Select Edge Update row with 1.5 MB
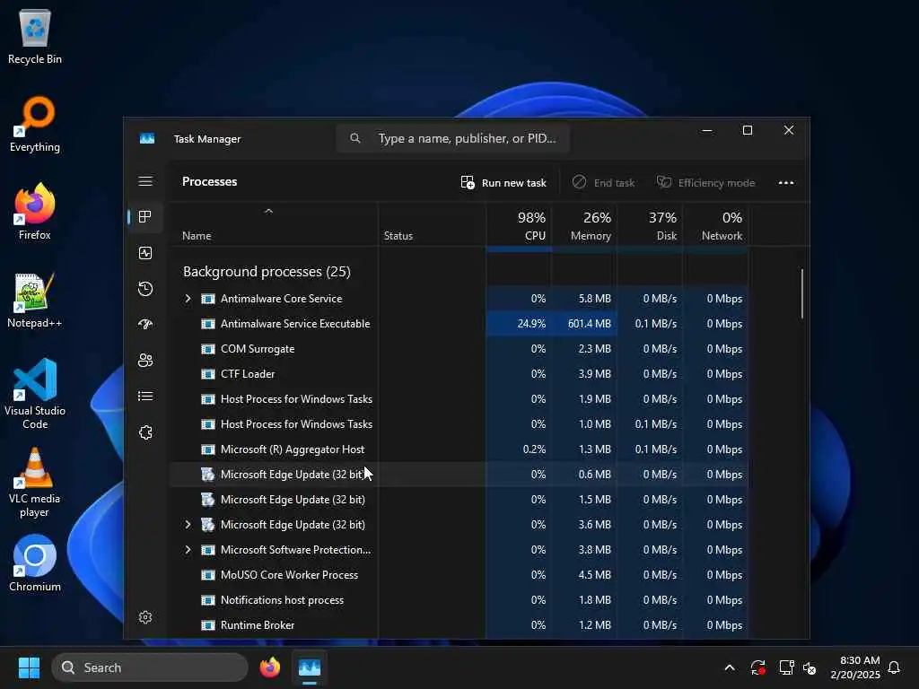Screen dimensions: 919x689 (459, 499)
